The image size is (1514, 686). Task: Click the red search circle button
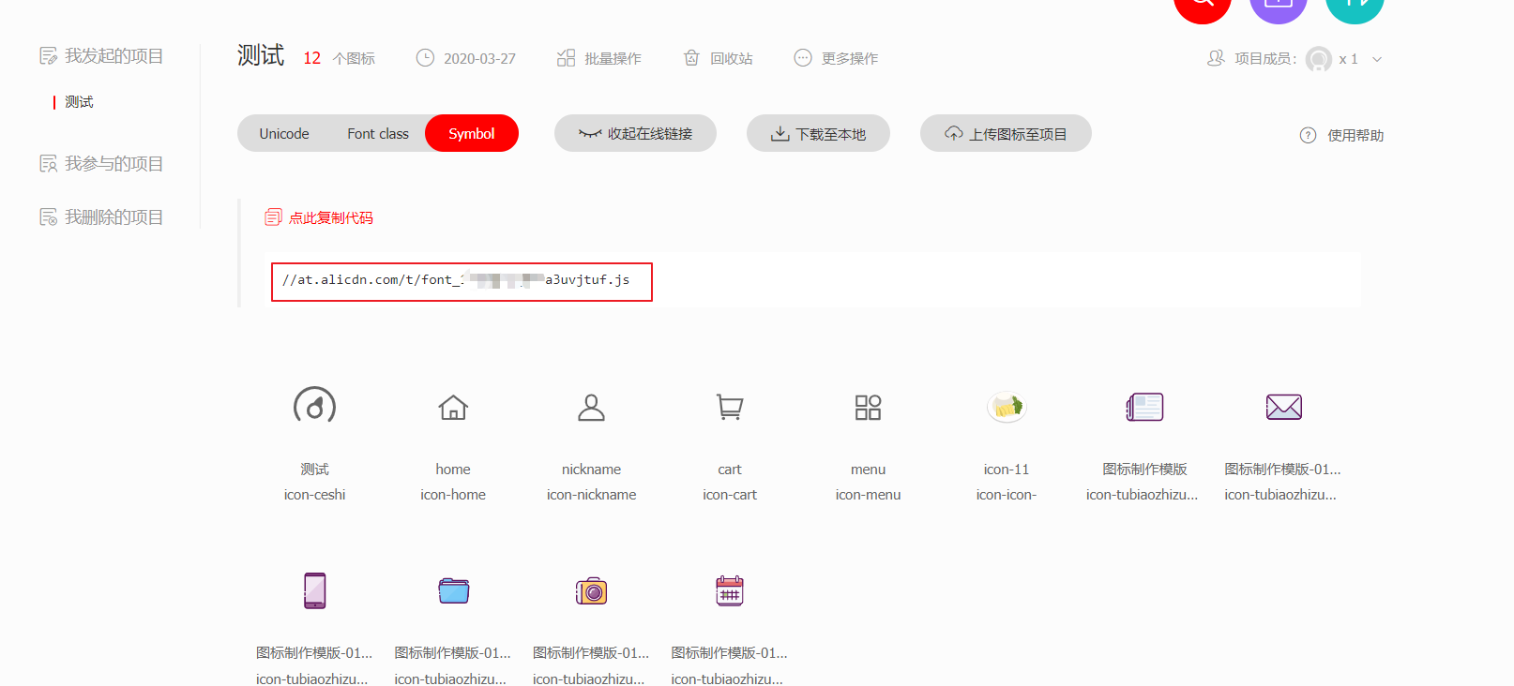tap(1203, 6)
